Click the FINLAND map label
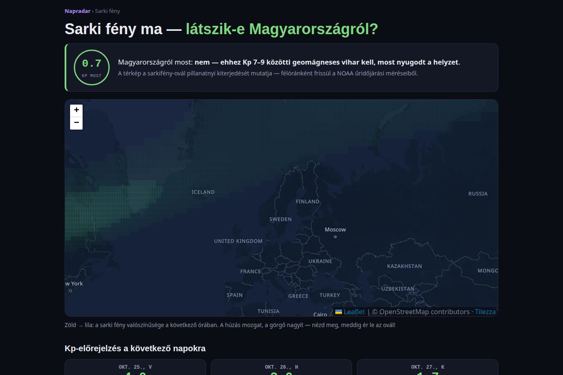This screenshot has height=375, width=563. 308,201
